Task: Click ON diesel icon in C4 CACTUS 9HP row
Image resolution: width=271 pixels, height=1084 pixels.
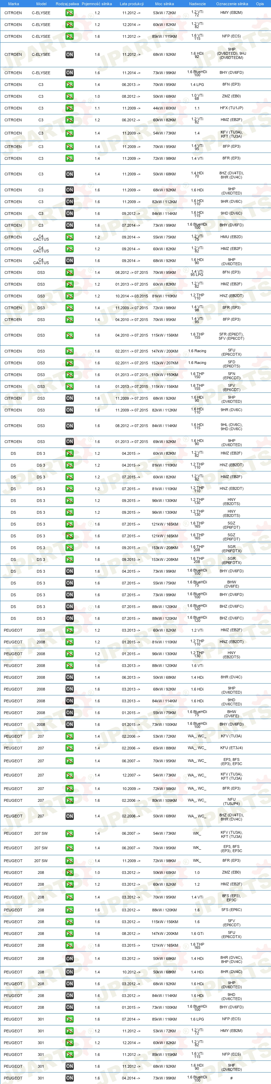Action: 69,261
